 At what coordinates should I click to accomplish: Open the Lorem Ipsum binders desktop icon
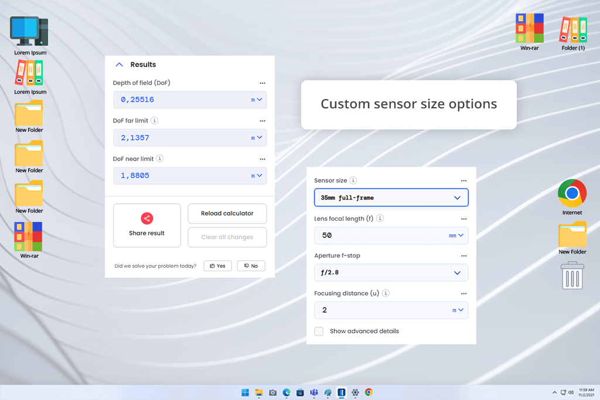(x=30, y=77)
